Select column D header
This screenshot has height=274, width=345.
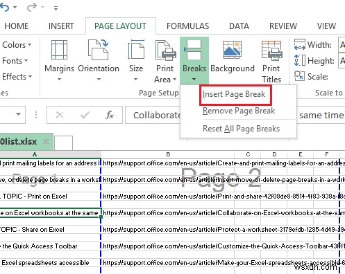pyautogui.click(x=274, y=154)
